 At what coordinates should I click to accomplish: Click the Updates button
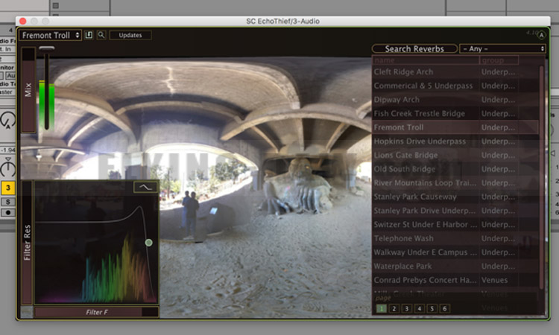tap(130, 35)
